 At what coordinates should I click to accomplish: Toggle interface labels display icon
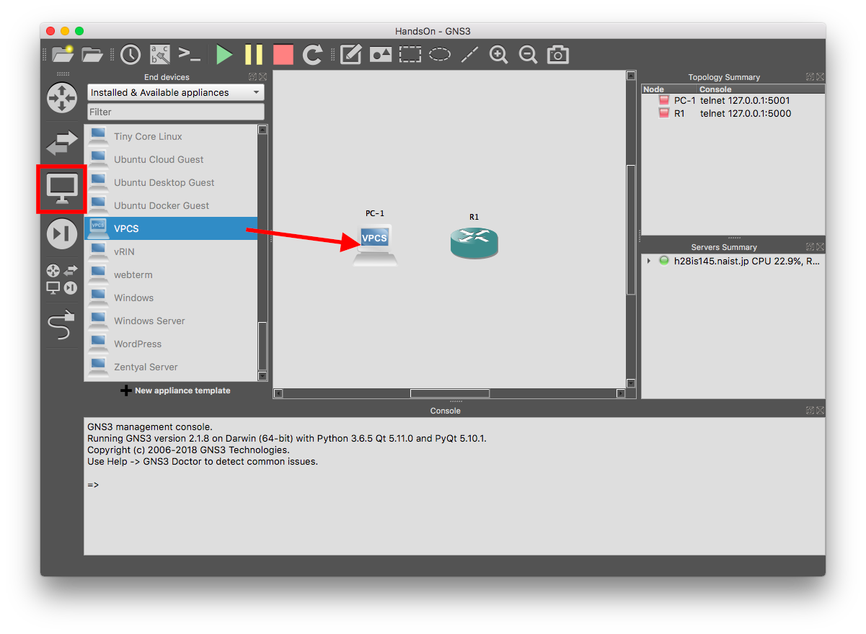pos(160,55)
